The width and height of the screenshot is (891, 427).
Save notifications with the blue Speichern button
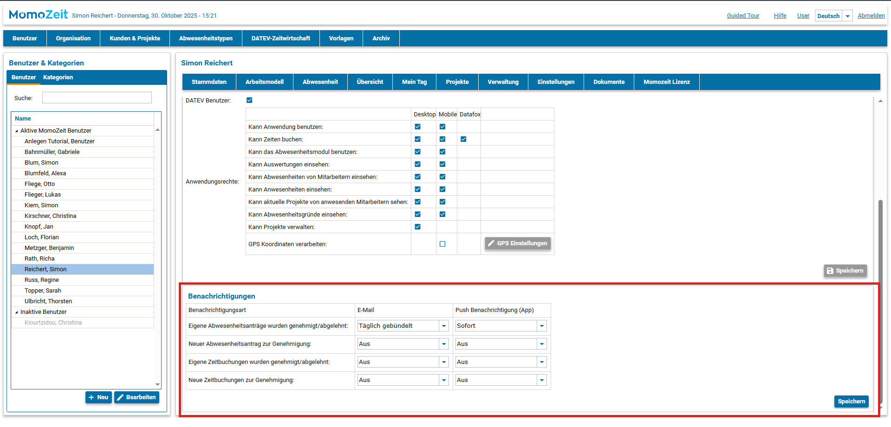point(851,402)
